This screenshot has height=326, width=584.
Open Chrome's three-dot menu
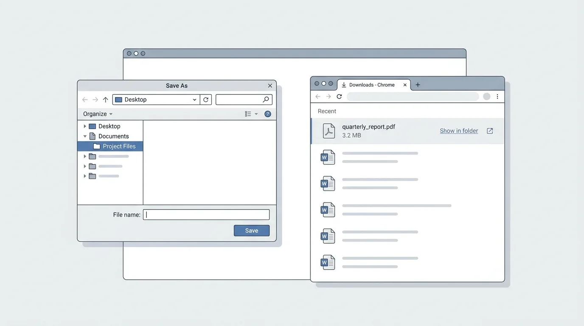[x=497, y=97]
